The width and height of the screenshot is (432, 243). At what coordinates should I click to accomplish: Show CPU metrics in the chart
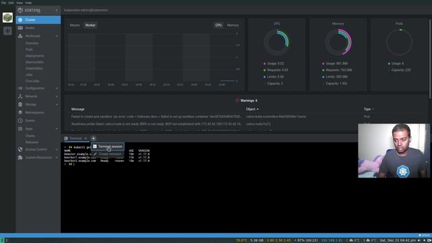pyautogui.click(x=219, y=25)
